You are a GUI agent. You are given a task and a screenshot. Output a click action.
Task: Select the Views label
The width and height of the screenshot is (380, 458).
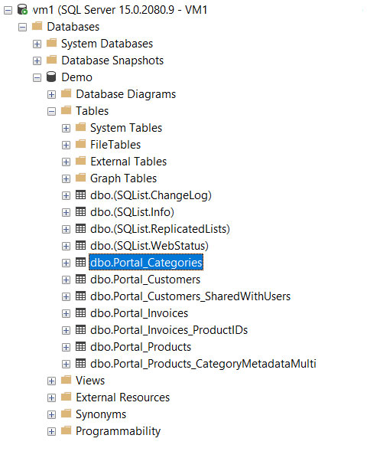pos(90,381)
